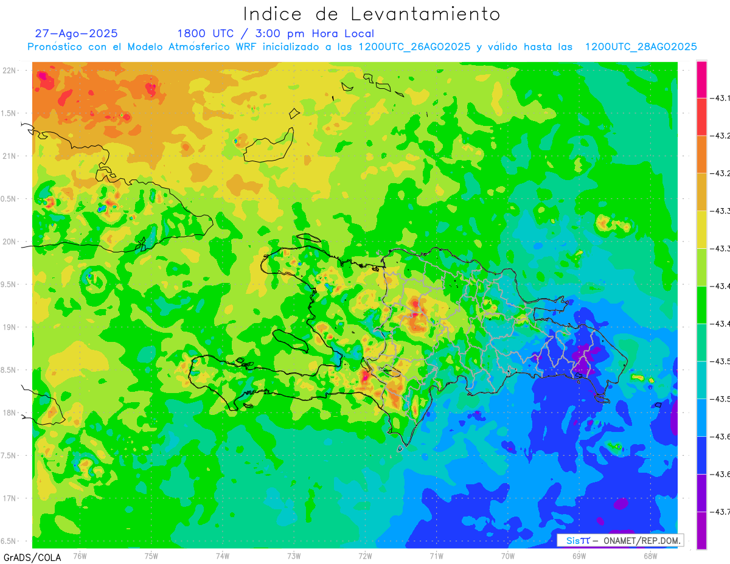Click the '72W' longitude label
The width and height of the screenshot is (730, 564).
(x=365, y=556)
